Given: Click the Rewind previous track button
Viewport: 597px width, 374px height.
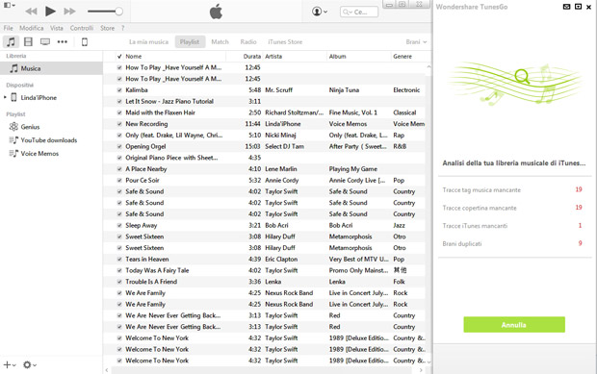Looking at the screenshot, I should pyautogui.click(x=31, y=12).
